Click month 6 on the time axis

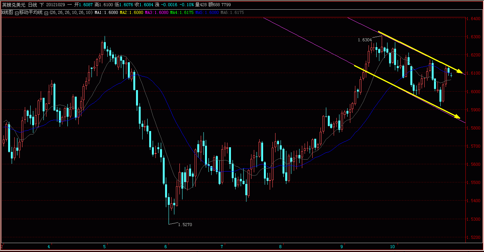point(165,246)
